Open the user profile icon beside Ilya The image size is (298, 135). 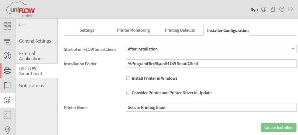click(264, 9)
